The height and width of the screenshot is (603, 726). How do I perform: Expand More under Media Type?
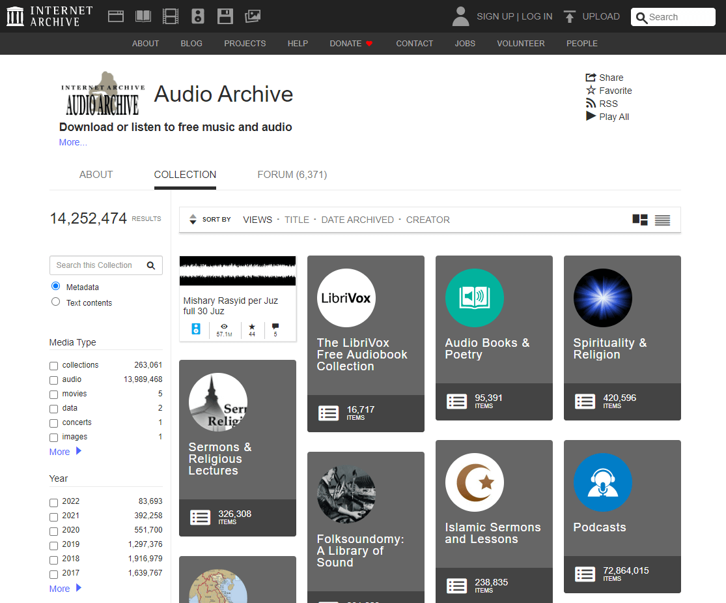click(x=65, y=452)
